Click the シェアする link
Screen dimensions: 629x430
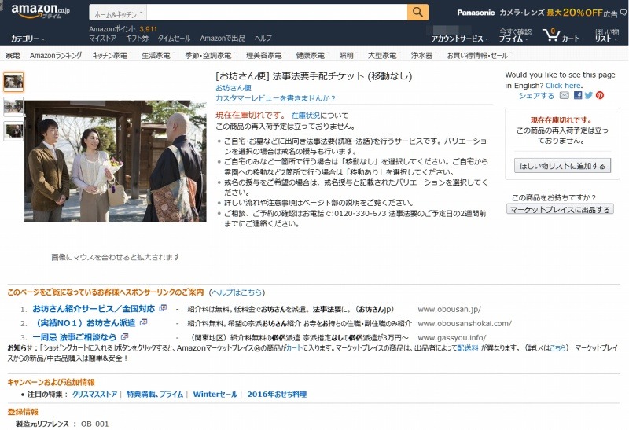pos(536,95)
